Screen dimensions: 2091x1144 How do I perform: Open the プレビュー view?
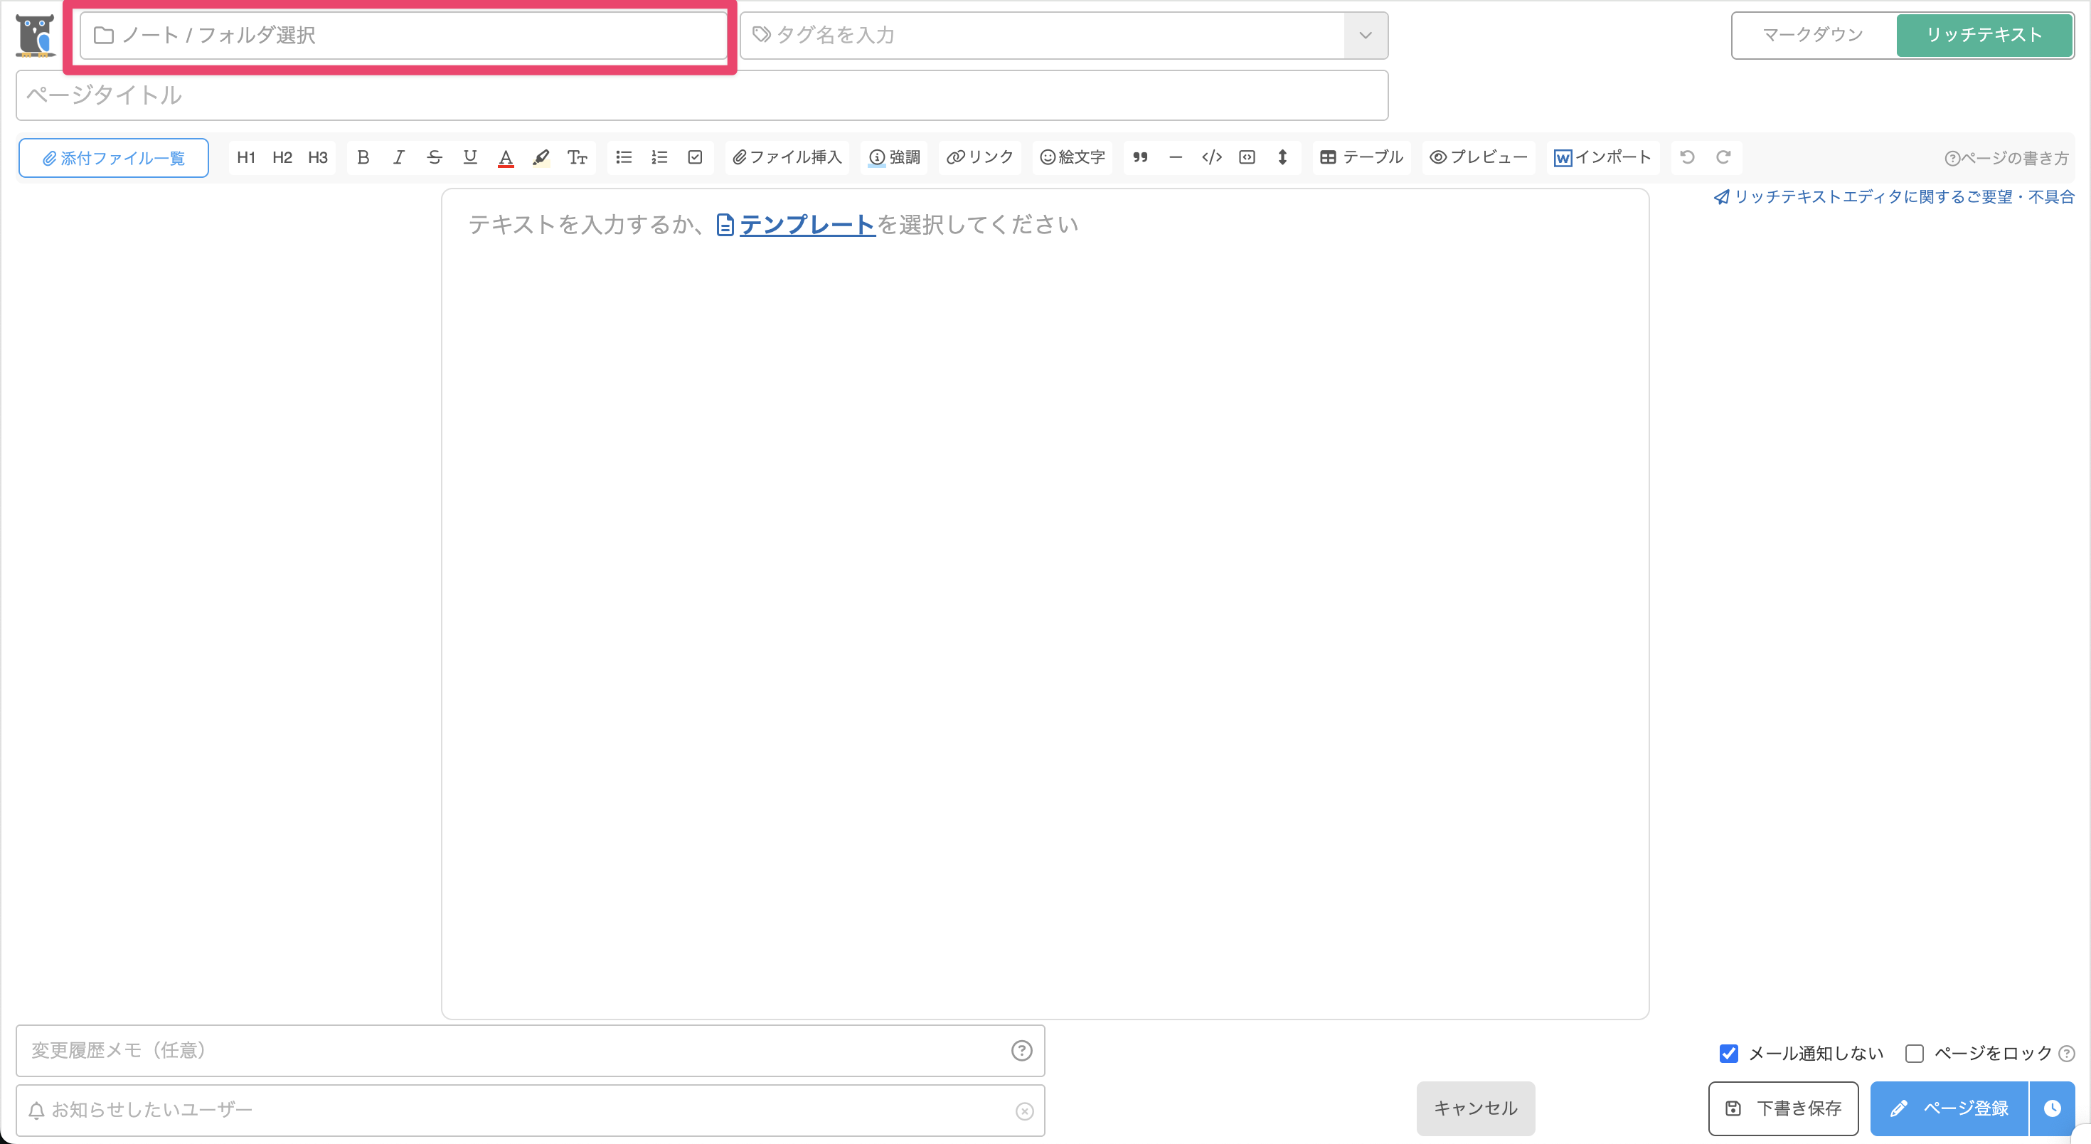coord(1477,157)
